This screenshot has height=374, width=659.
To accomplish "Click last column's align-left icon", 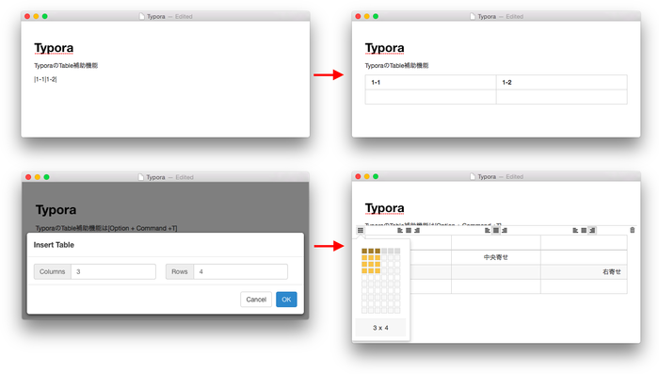I will (575, 230).
